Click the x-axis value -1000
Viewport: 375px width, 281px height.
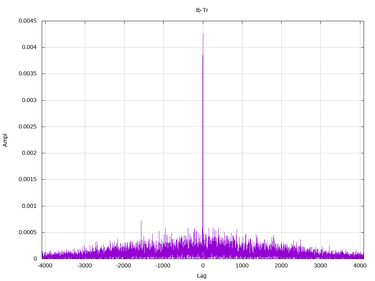163,266
